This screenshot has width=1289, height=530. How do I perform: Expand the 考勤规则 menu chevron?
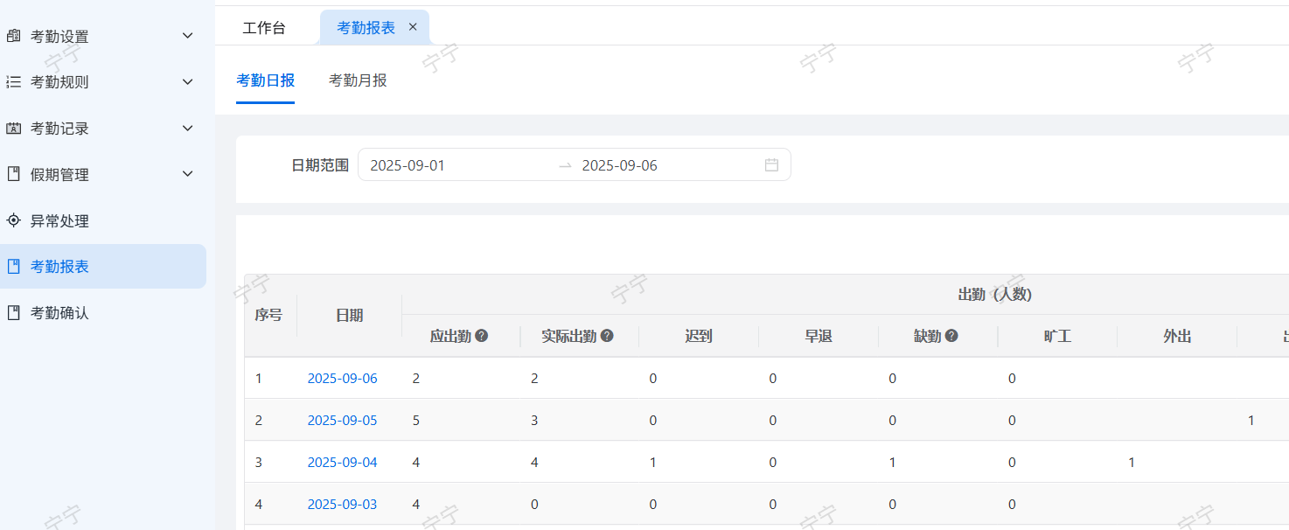tap(187, 82)
